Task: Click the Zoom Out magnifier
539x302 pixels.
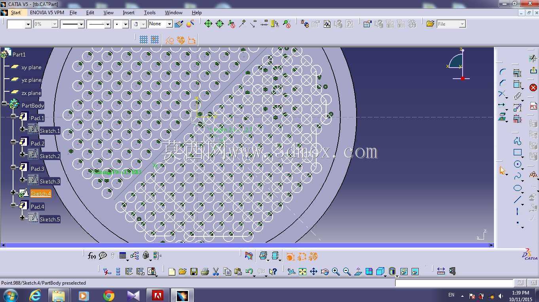Action: pos(347,272)
